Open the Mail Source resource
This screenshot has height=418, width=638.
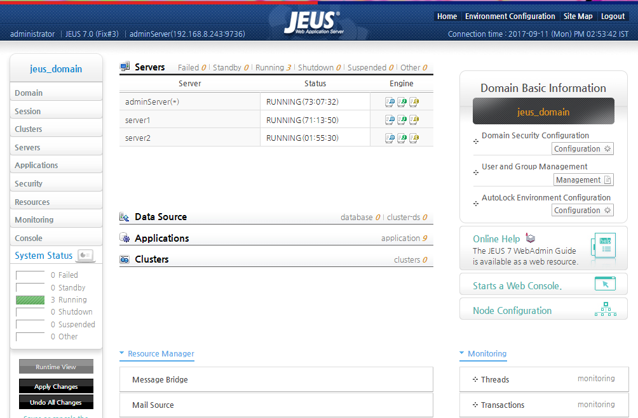(276, 405)
